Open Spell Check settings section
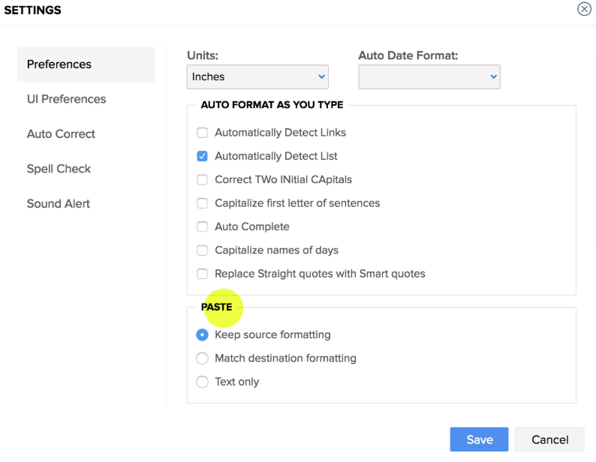This screenshot has height=462, width=596. click(x=59, y=169)
